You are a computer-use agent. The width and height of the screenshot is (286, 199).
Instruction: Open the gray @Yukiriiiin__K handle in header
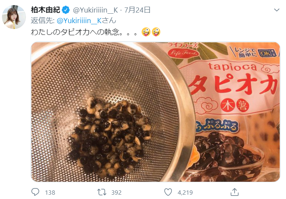tap(95, 10)
